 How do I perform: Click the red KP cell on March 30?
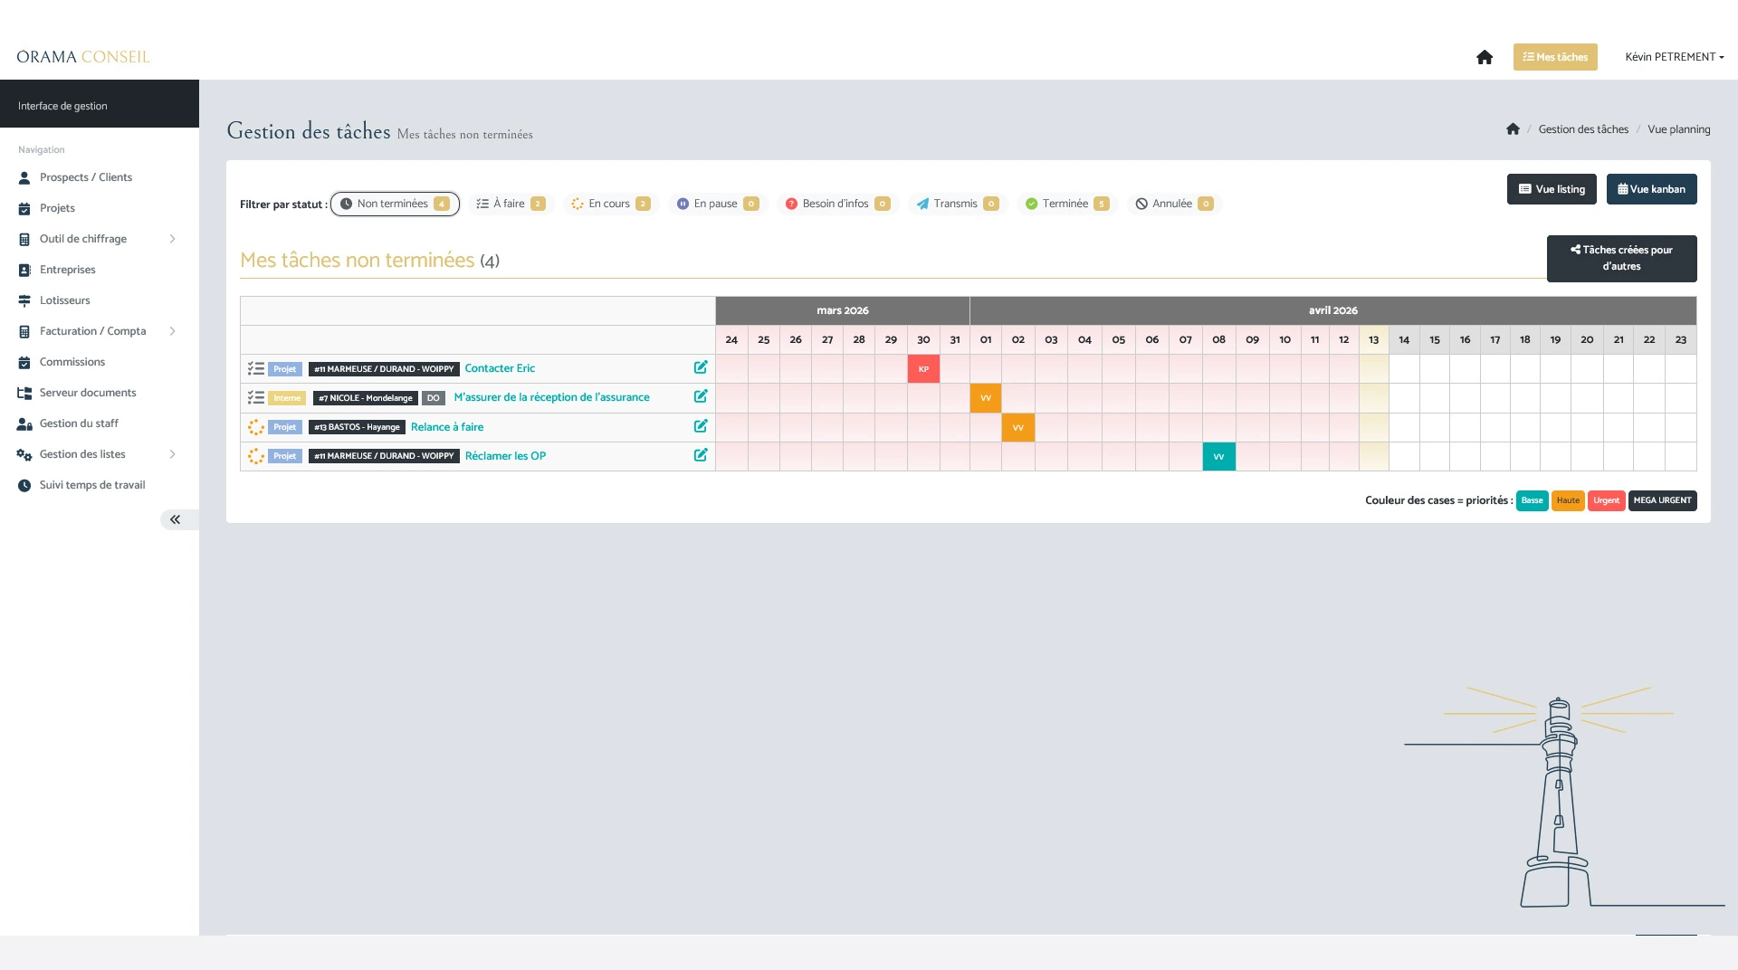tap(923, 369)
